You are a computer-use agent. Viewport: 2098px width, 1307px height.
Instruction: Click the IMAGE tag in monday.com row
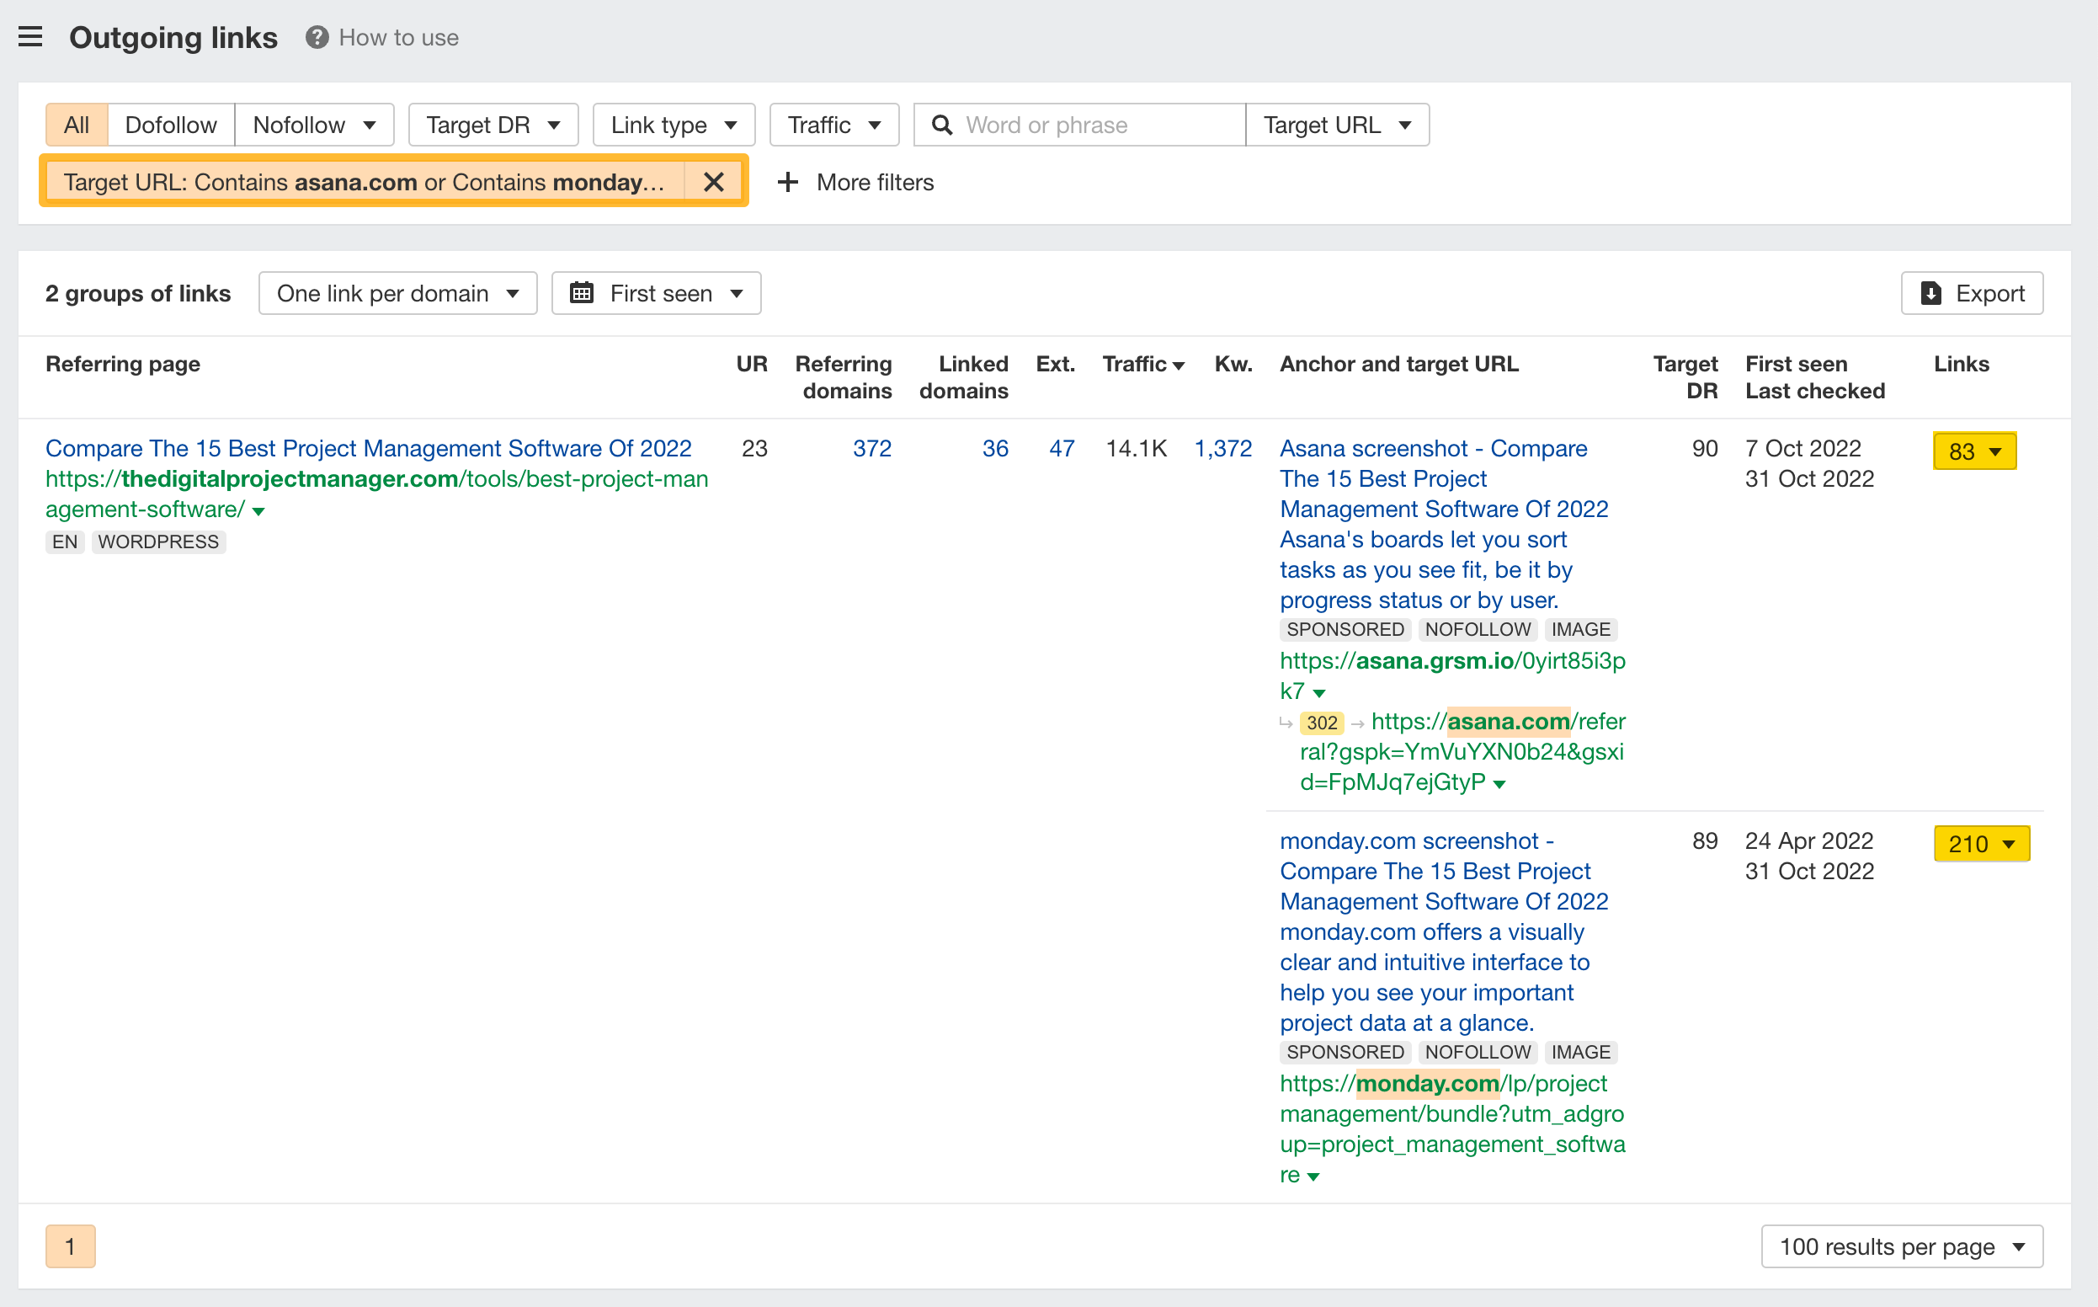pos(1580,1052)
